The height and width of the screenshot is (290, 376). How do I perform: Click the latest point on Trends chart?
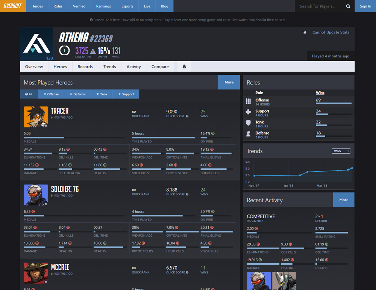[352, 168]
